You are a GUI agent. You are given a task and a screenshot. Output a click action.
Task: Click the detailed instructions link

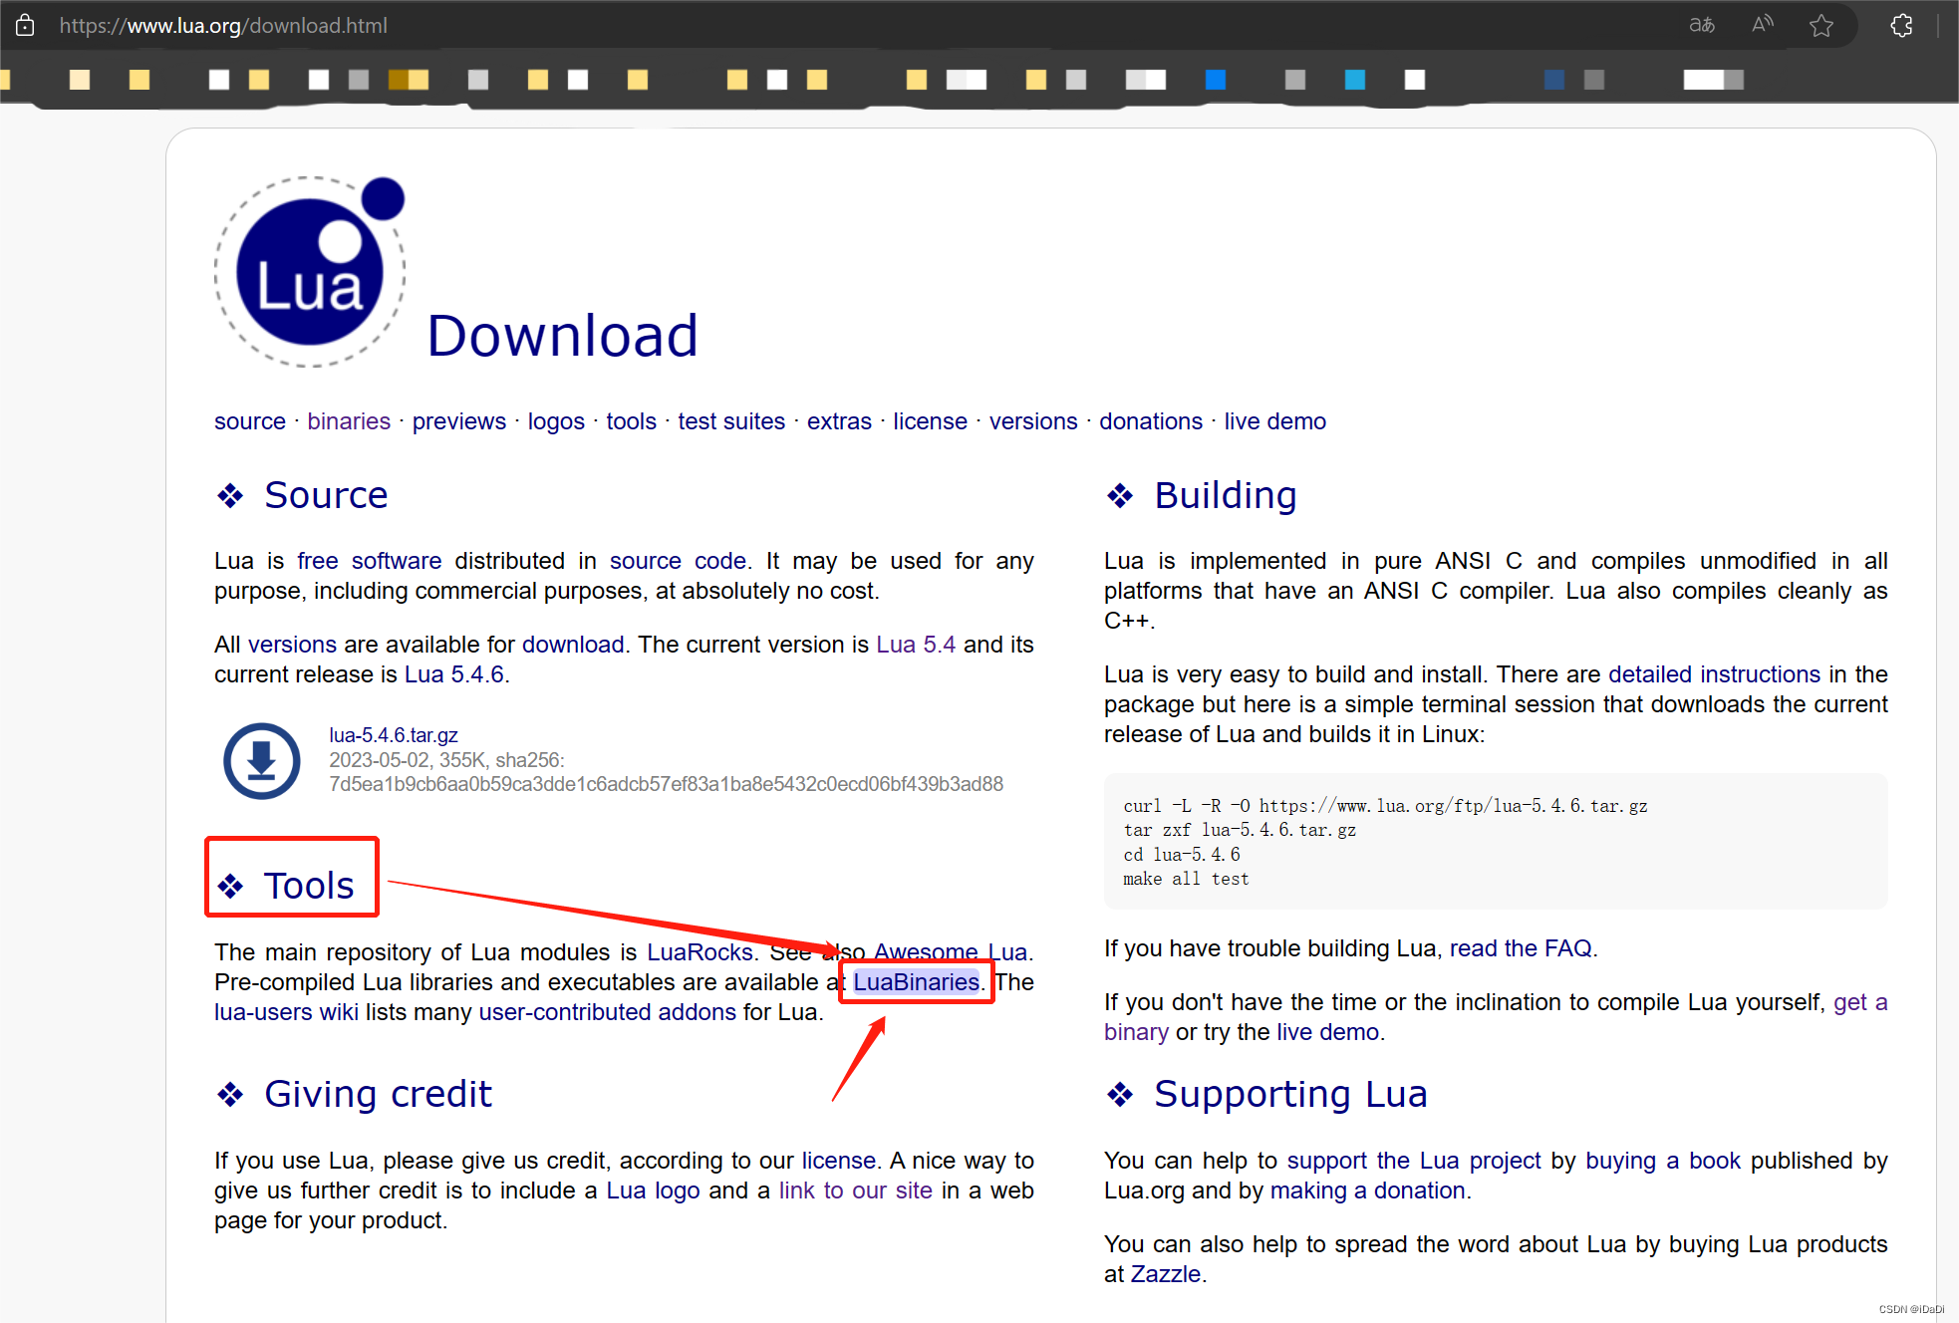pos(1713,674)
